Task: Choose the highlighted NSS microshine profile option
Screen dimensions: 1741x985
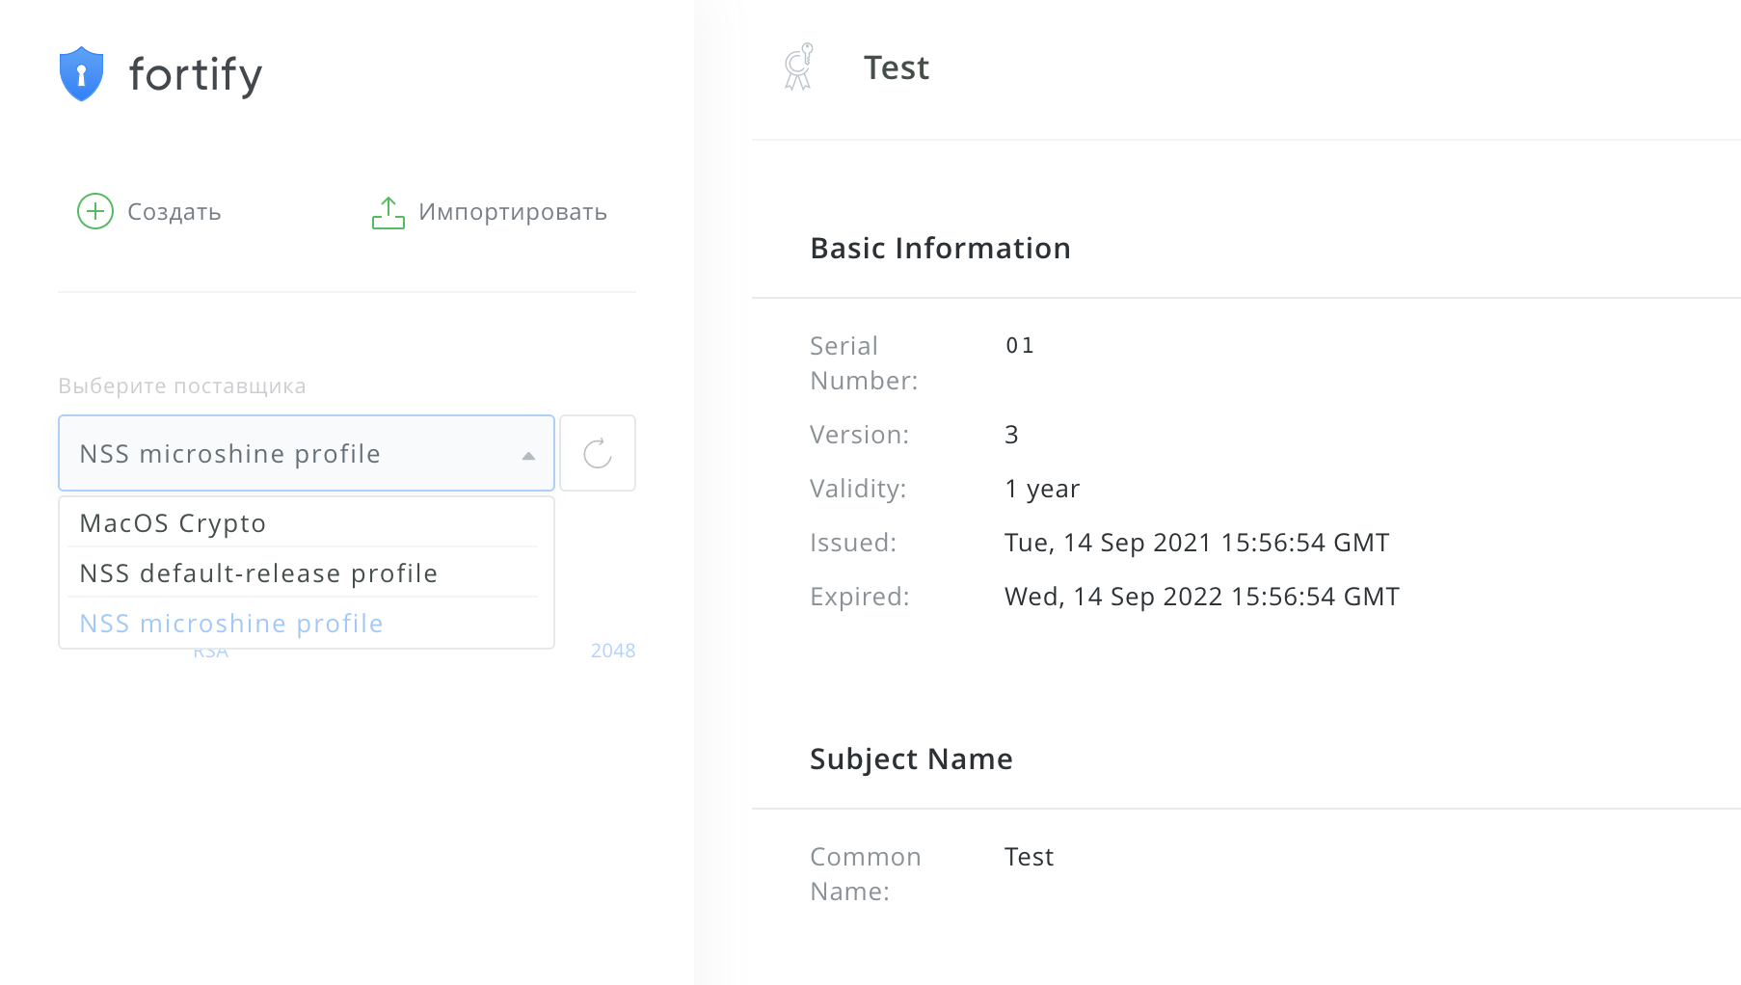Action: pyautogui.click(x=230, y=623)
